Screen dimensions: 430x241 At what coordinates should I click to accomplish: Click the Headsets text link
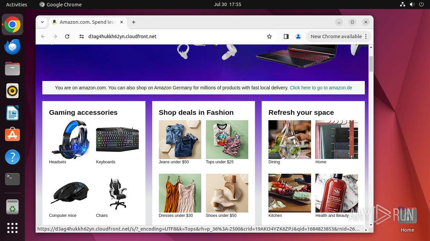click(57, 162)
